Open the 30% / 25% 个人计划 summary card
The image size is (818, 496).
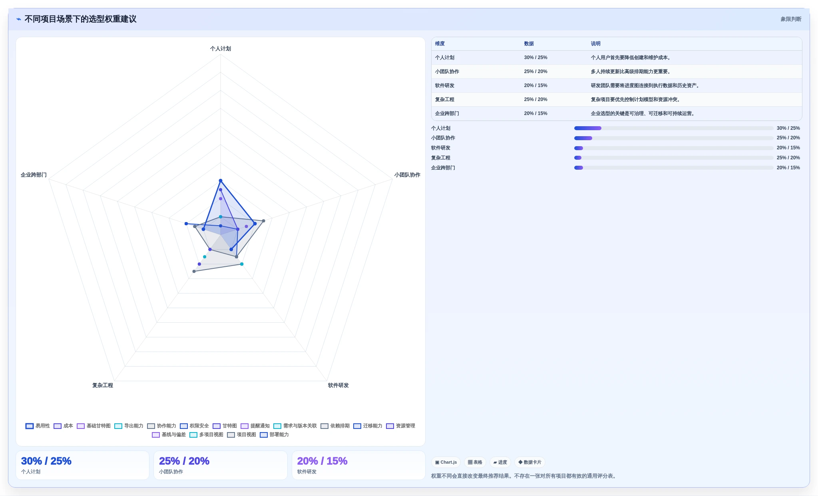tap(82, 465)
